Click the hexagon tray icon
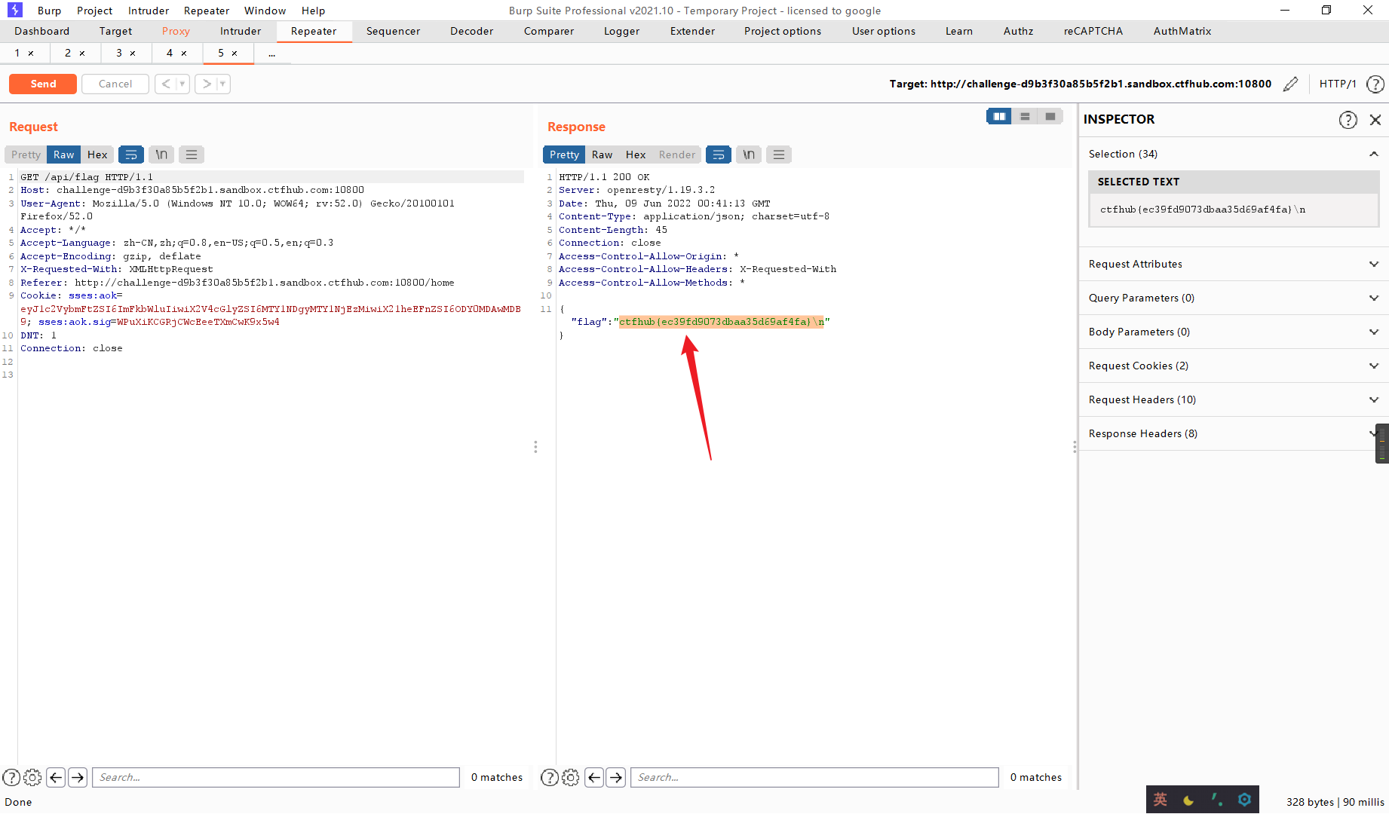This screenshot has width=1389, height=814. click(1244, 800)
